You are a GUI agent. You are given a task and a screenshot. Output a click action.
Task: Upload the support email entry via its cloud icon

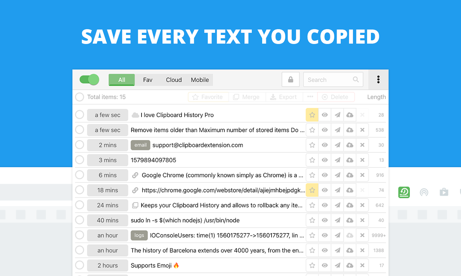click(x=350, y=145)
